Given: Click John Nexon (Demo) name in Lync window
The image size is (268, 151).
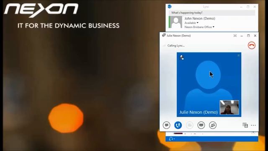Looking at the screenshot, I should (x=200, y=18).
